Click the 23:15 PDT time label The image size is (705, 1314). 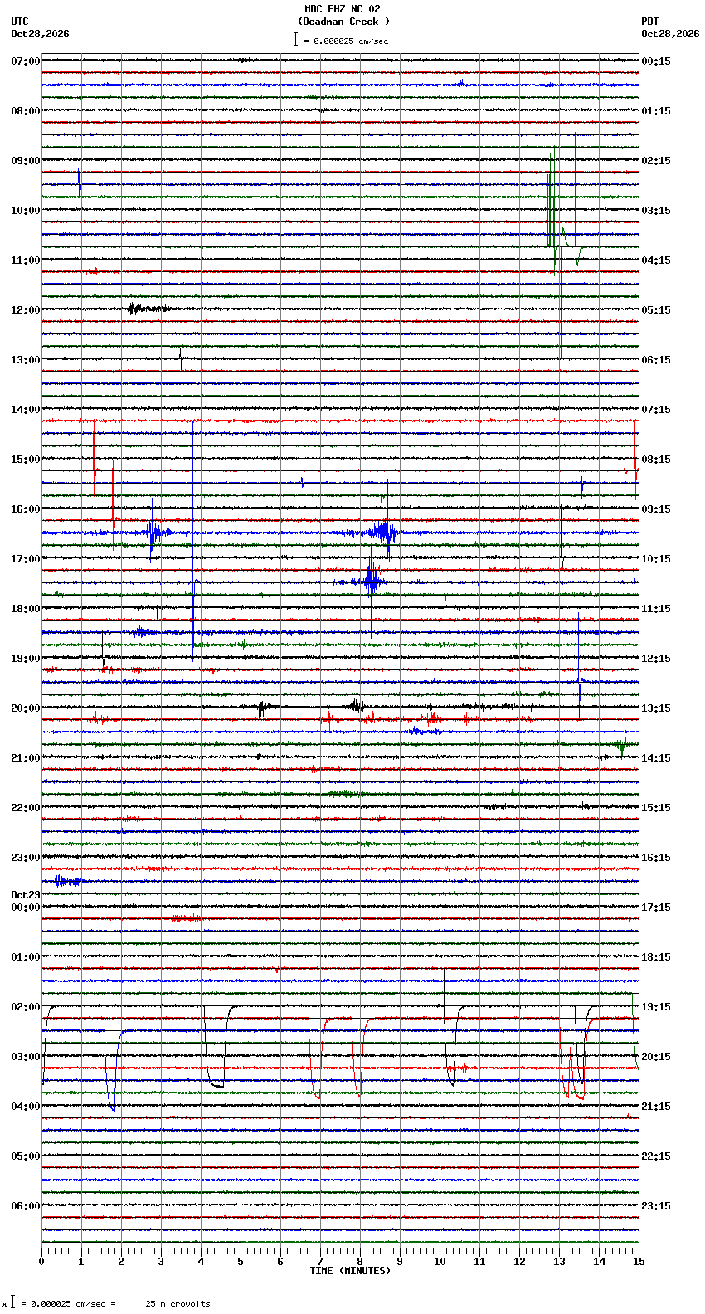[x=656, y=1206]
